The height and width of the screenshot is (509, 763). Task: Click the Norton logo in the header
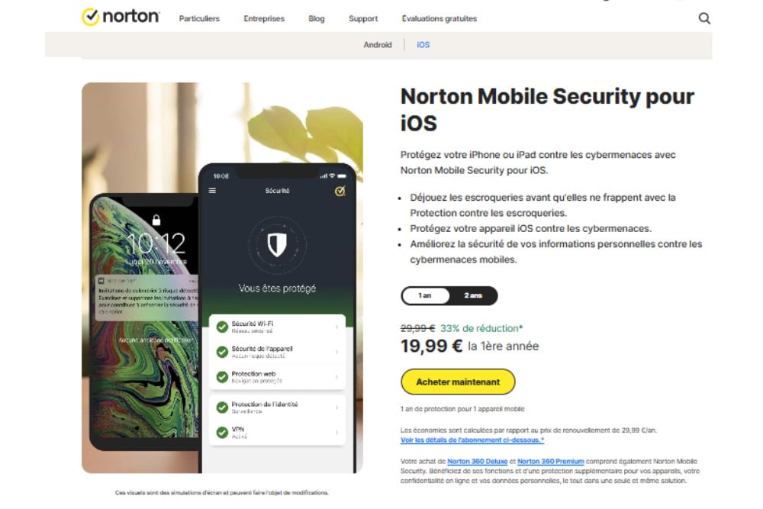pyautogui.click(x=120, y=17)
